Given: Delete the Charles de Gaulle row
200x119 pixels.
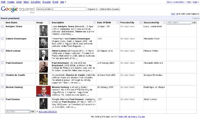Looking at the screenshot, I should (x=2, y=75).
